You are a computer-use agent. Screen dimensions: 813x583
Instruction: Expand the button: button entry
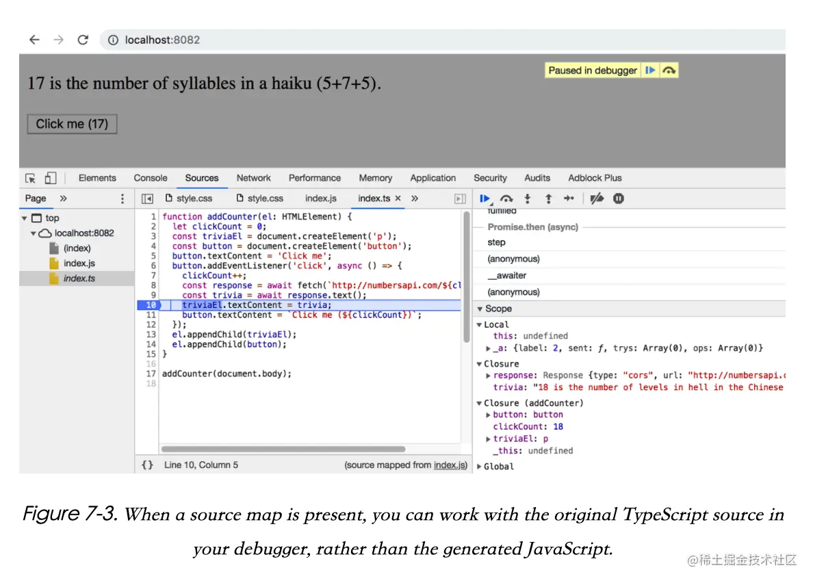(x=488, y=415)
